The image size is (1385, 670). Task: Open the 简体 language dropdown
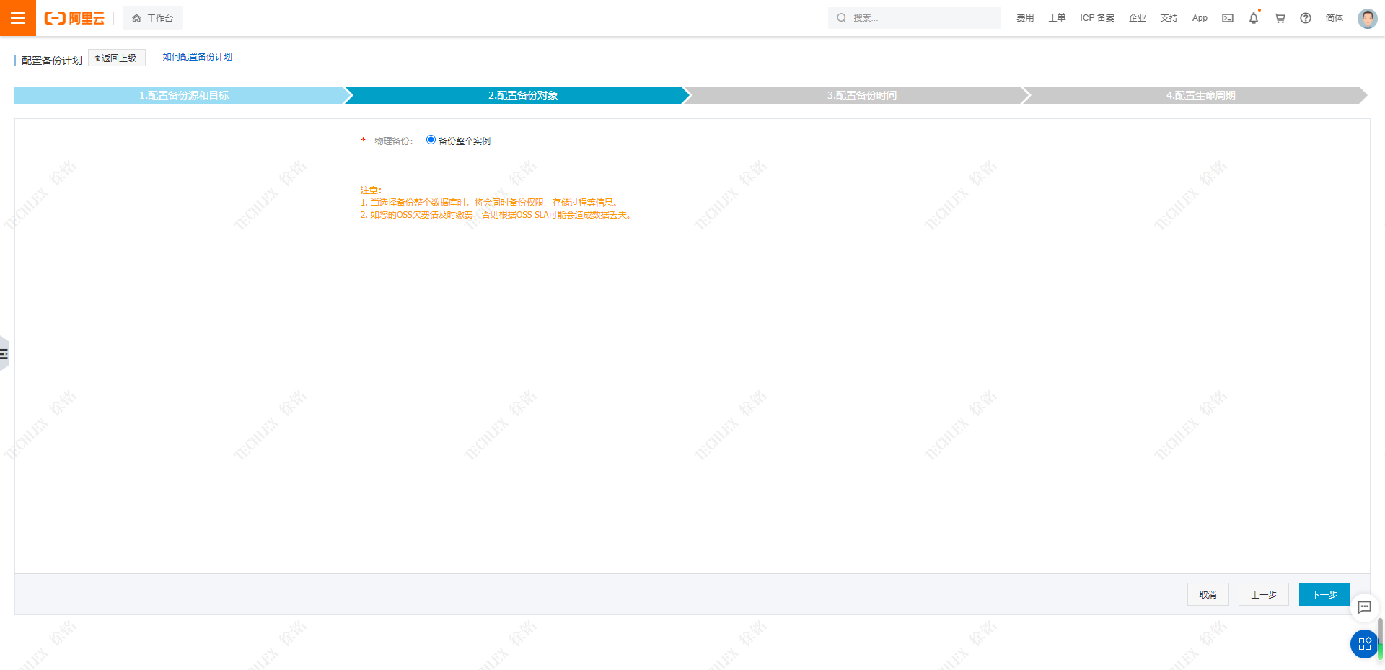1334,18
